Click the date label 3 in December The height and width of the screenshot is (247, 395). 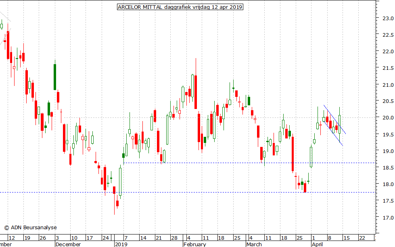[x=57, y=238]
